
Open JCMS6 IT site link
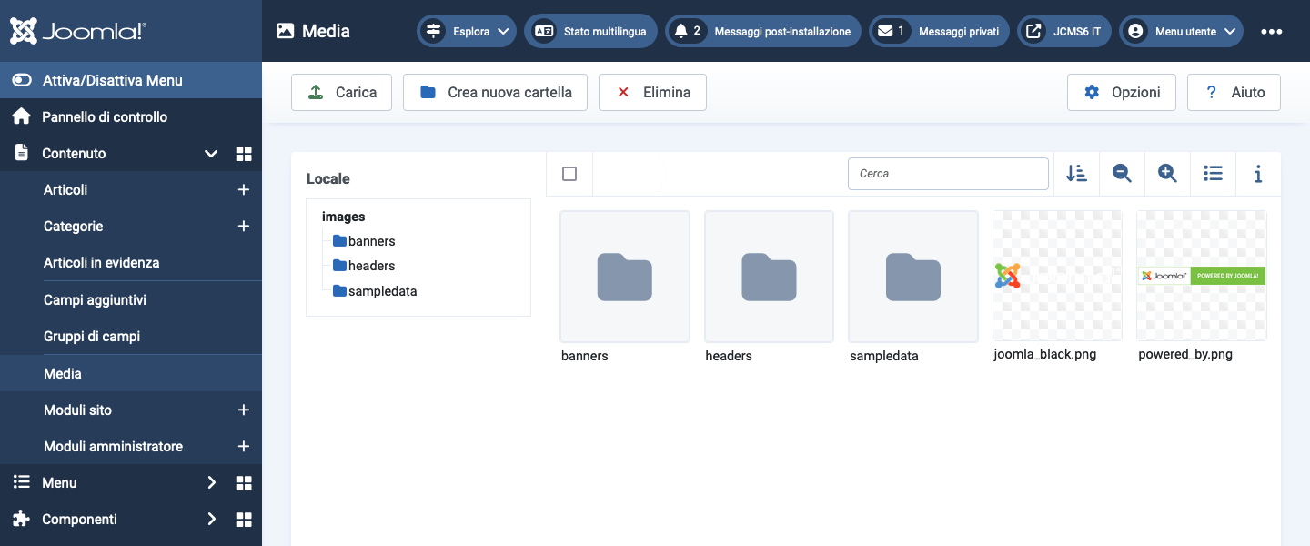pos(1064,31)
